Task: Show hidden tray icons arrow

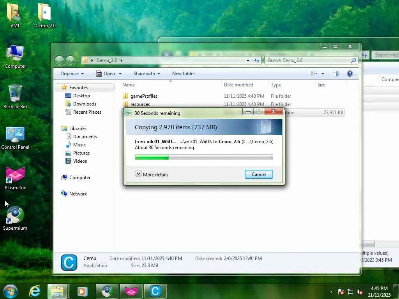Action: 331,292
